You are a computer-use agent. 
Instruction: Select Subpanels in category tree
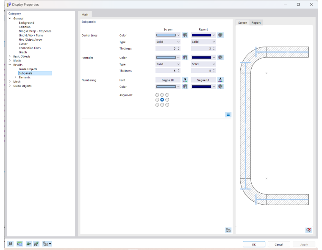click(35, 73)
